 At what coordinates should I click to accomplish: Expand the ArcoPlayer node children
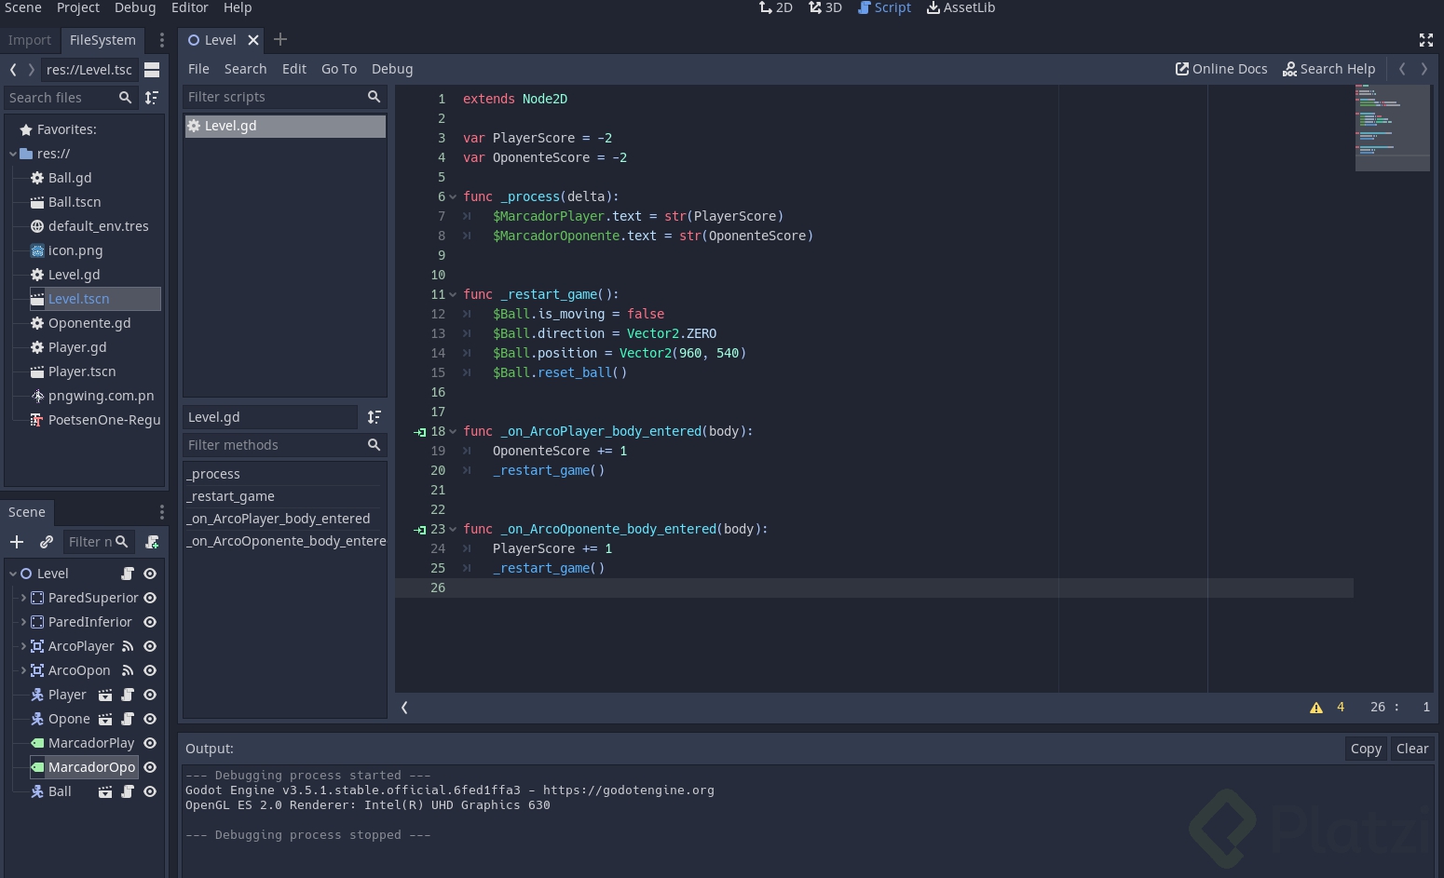[x=23, y=646]
